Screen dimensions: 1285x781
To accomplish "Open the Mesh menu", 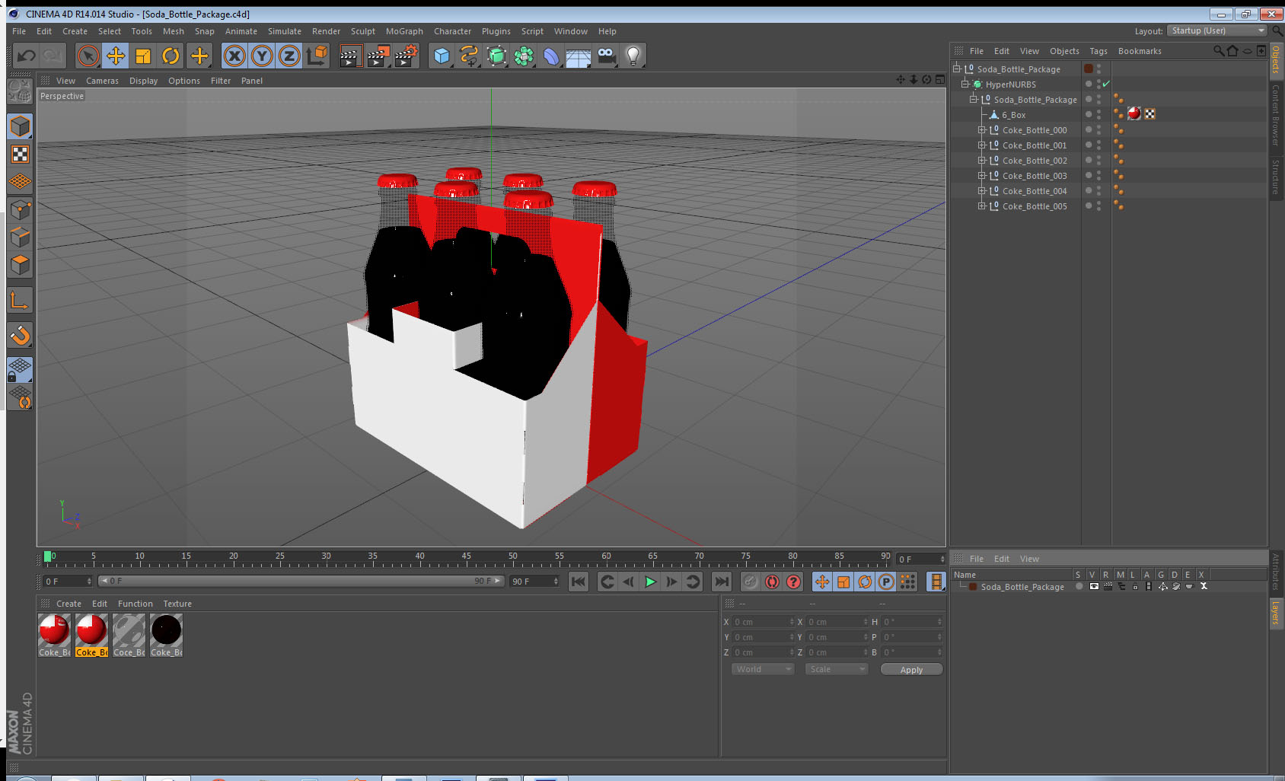I will pos(173,31).
